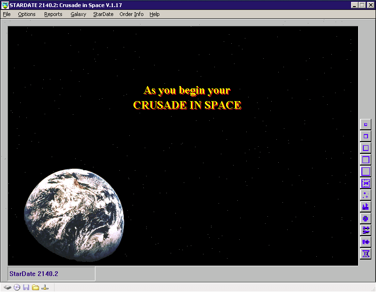Open the Order Info menu
The width and height of the screenshot is (376, 292).
point(132,14)
